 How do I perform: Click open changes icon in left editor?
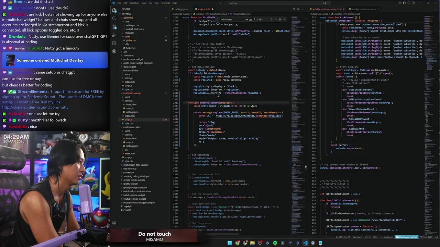[x=294, y=9]
